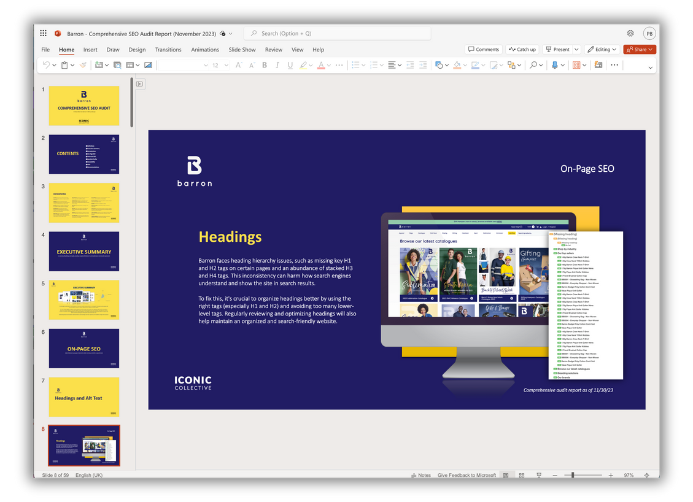Click the Arrange objects icon

click(x=511, y=65)
